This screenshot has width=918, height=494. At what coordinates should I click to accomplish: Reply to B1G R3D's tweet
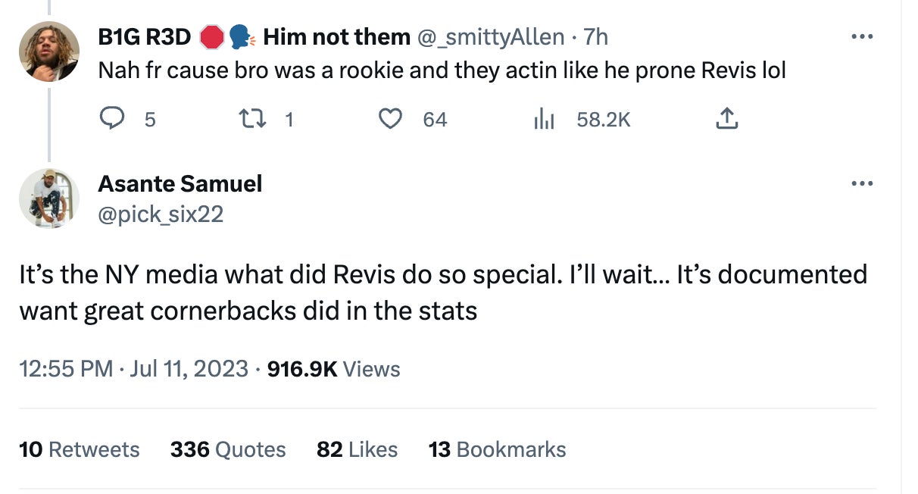tap(113, 119)
